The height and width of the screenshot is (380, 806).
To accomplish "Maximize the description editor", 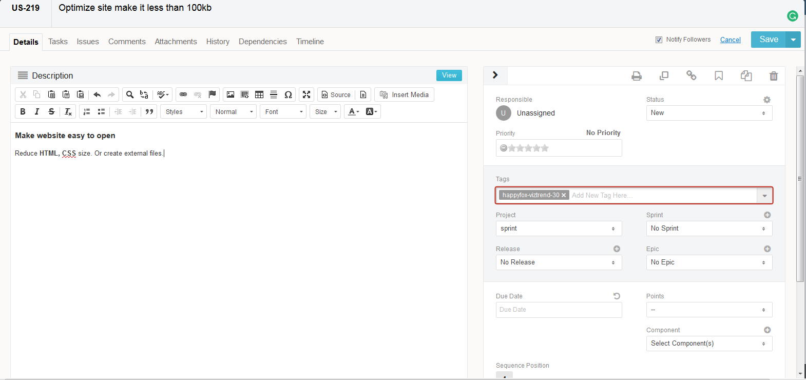I will (306, 94).
